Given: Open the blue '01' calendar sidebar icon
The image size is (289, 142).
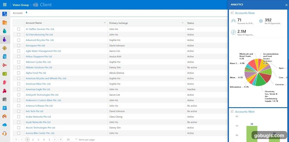Looking at the screenshot, I should pyautogui.click(x=5, y=108).
